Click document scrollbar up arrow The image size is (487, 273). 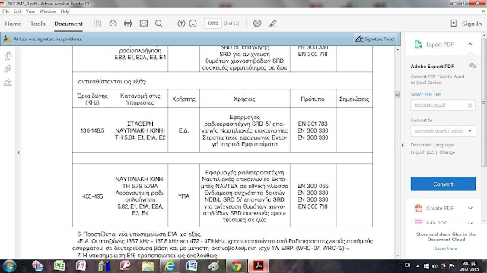(x=398, y=49)
